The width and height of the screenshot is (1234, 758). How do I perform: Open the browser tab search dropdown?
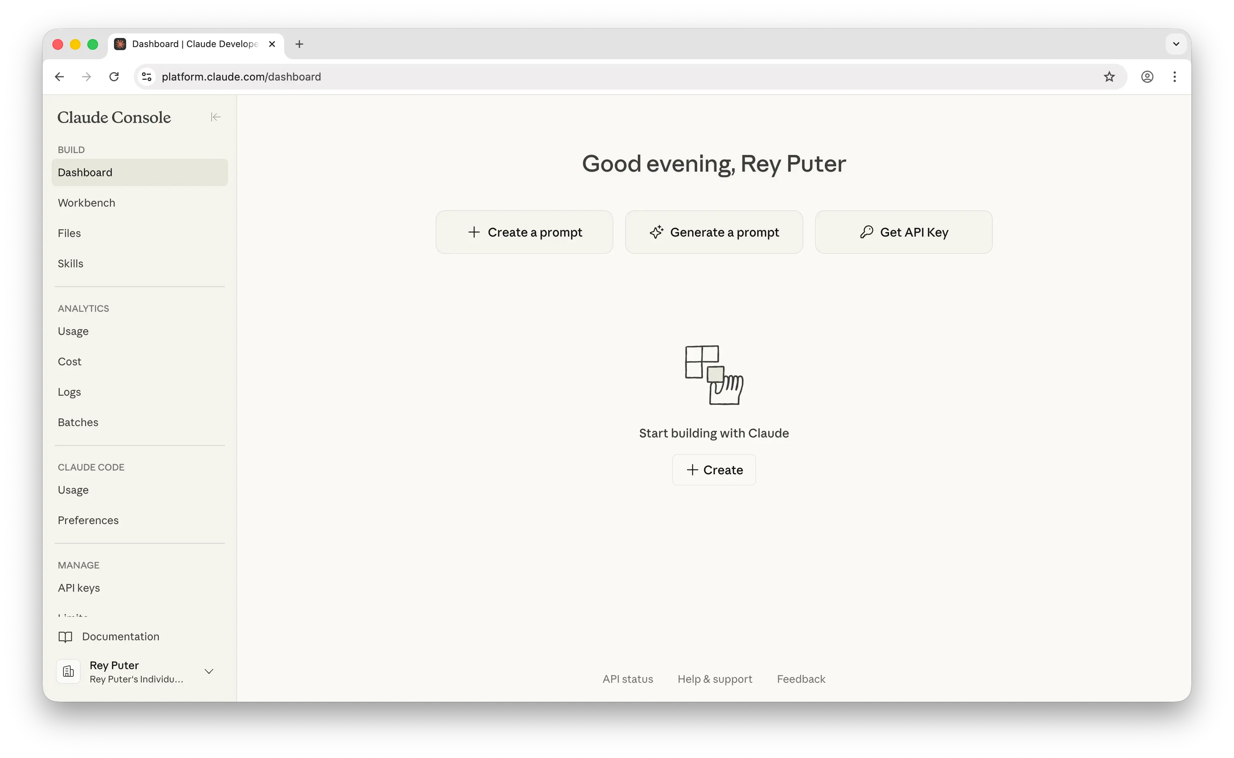[1175, 44]
